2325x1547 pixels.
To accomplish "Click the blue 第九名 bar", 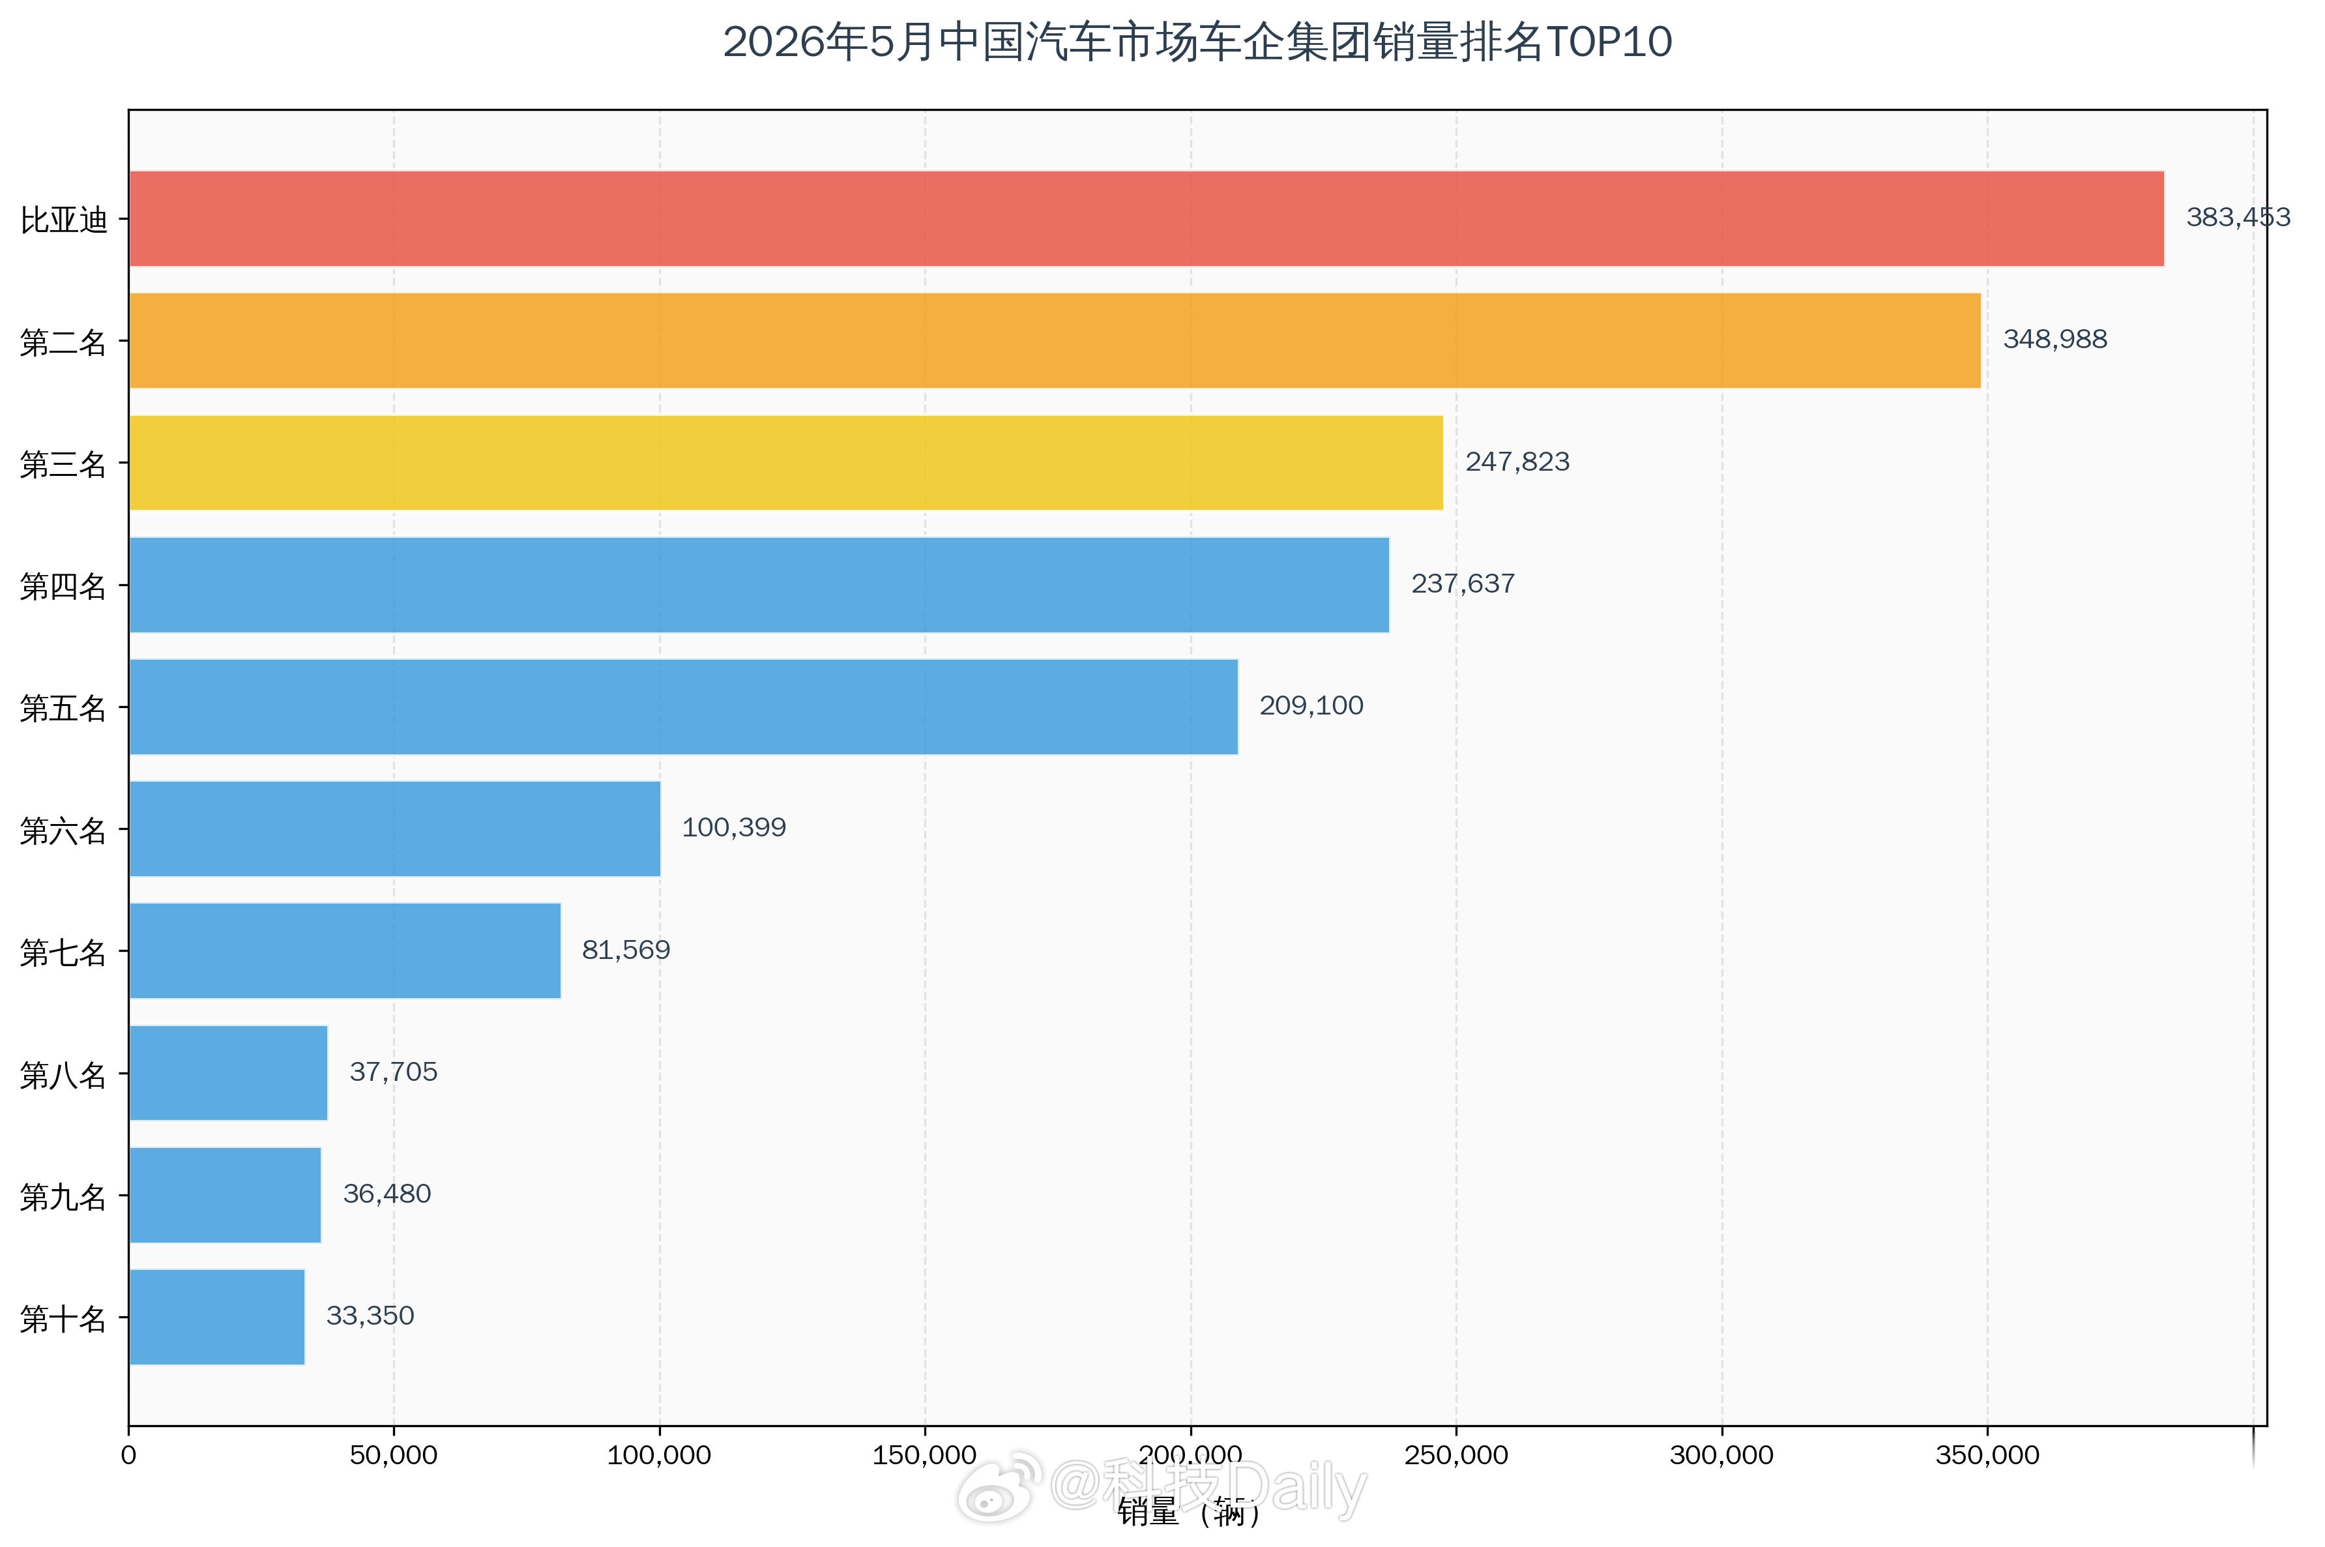I will tap(225, 1195).
